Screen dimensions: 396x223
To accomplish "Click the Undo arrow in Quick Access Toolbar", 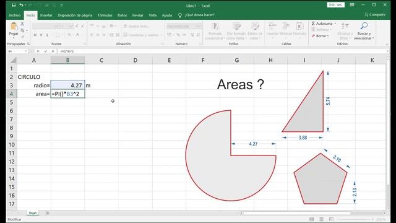I will [22, 5].
